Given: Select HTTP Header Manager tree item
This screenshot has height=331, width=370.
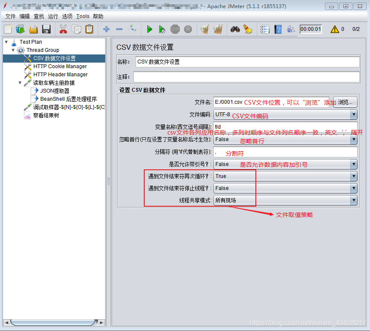Looking at the screenshot, I should tap(61, 75).
